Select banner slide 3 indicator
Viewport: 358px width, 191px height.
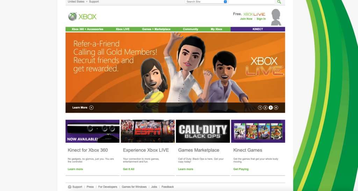271,108
